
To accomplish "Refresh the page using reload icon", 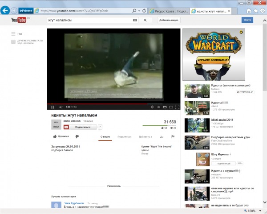I will (x=144, y=11).
